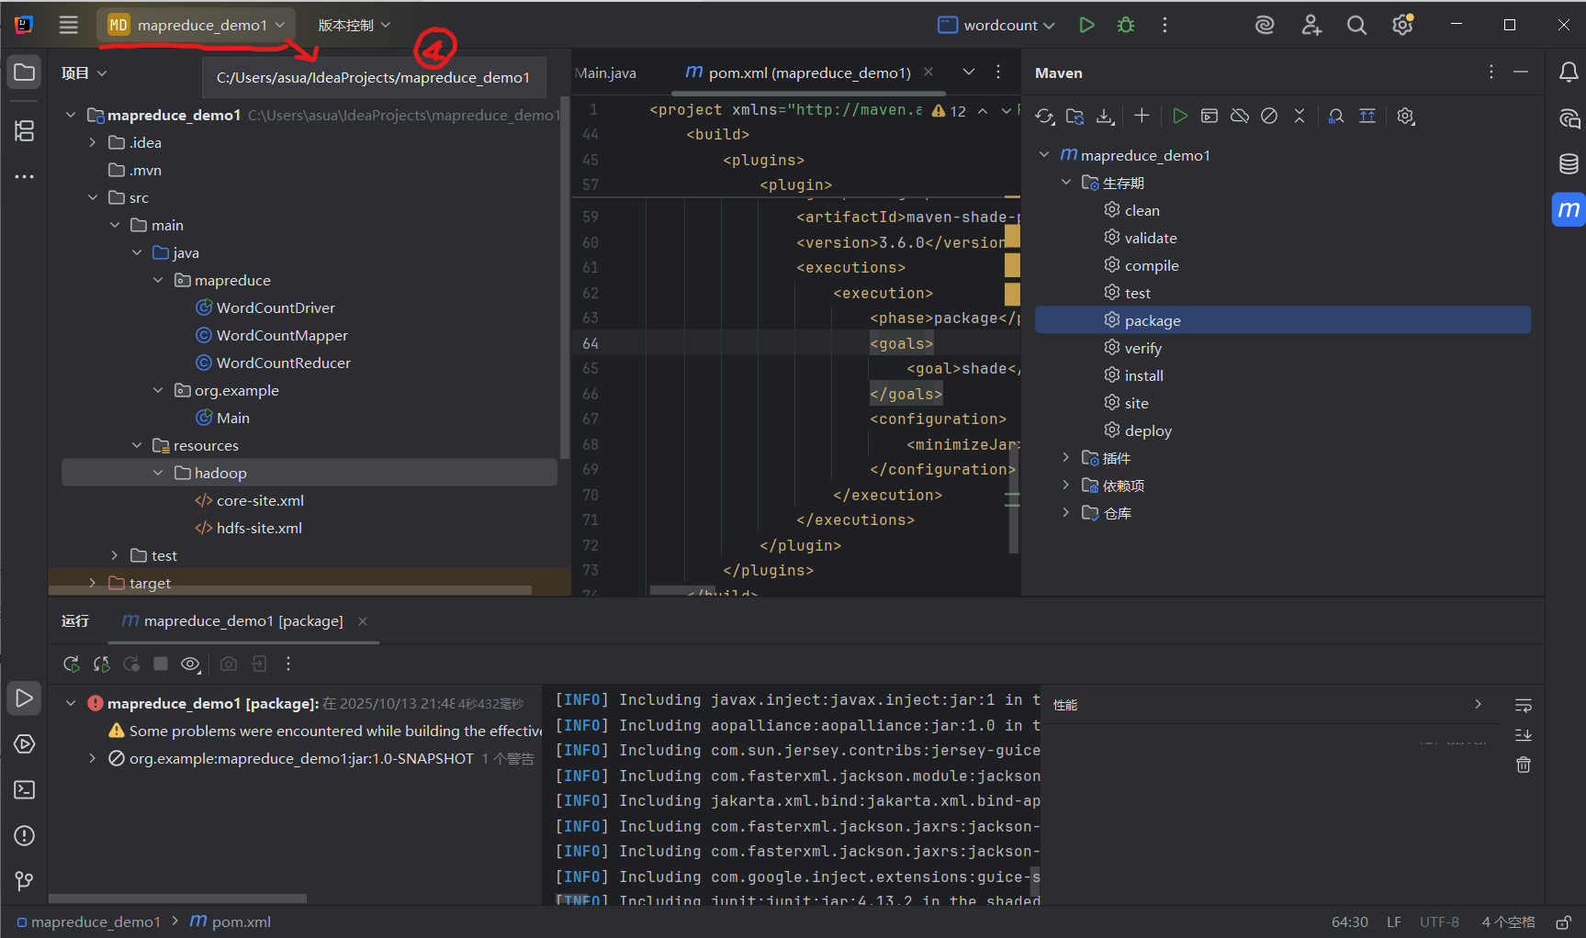The height and width of the screenshot is (938, 1586).
Task: Expand the 插件 node in Maven
Action: tap(1066, 458)
